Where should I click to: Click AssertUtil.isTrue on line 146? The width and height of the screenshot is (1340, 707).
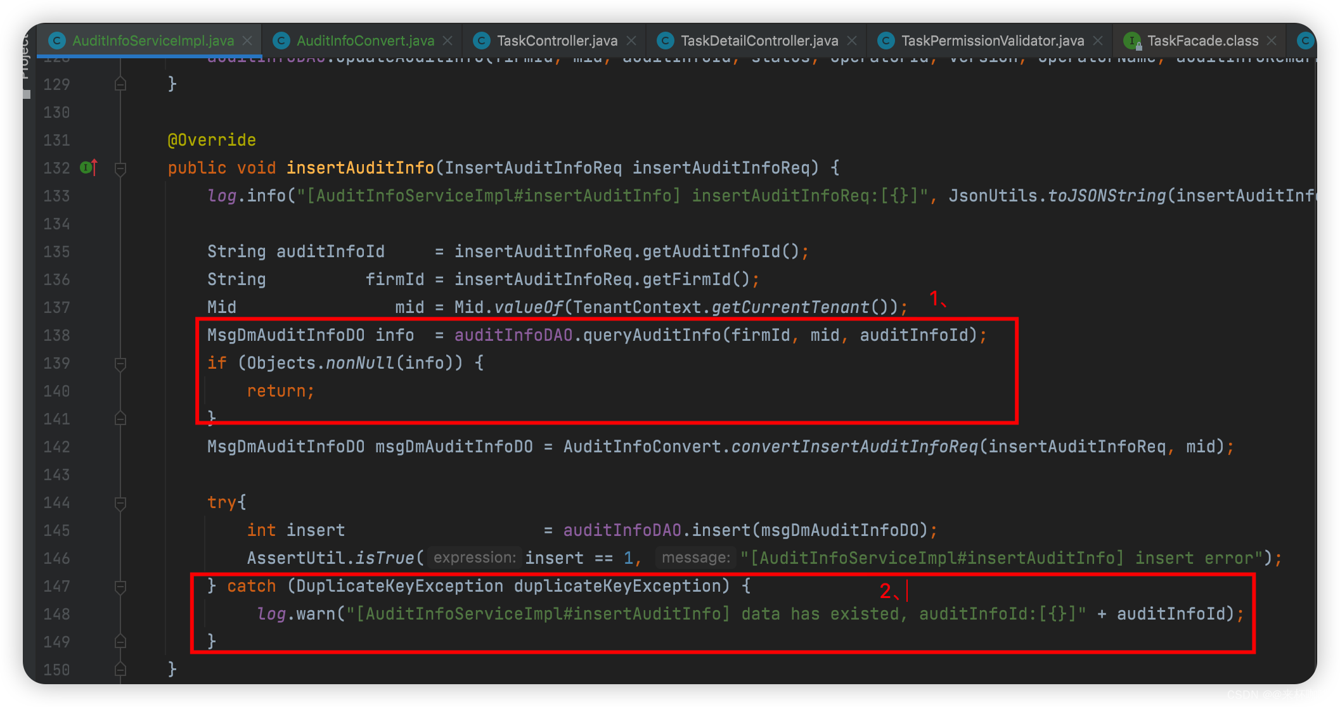(x=330, y=558)
